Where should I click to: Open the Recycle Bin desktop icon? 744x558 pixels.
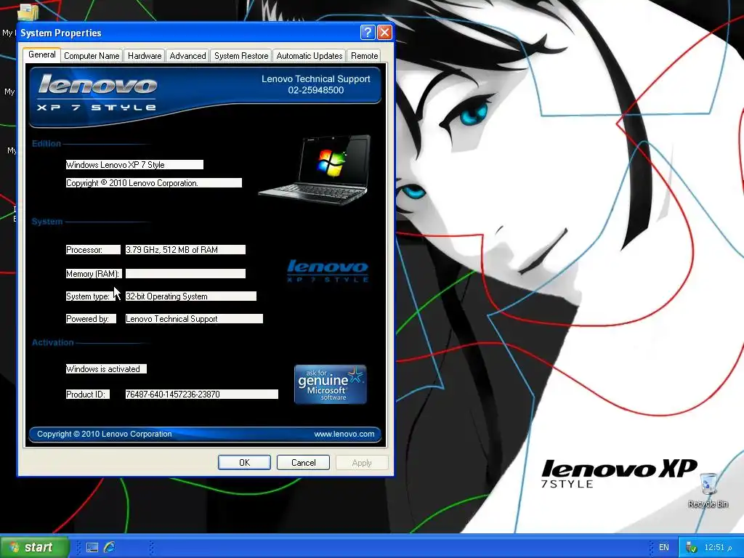[708, 490]
